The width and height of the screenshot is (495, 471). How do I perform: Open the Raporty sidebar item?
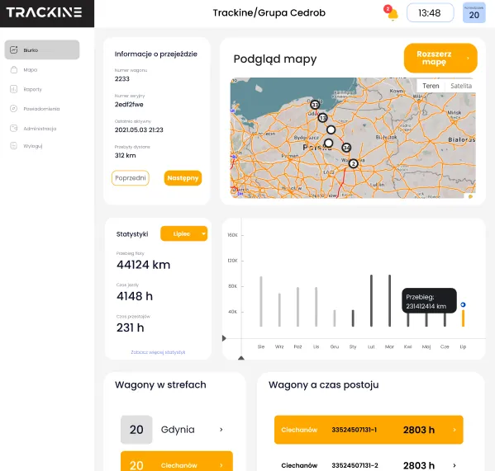point(32,89)
